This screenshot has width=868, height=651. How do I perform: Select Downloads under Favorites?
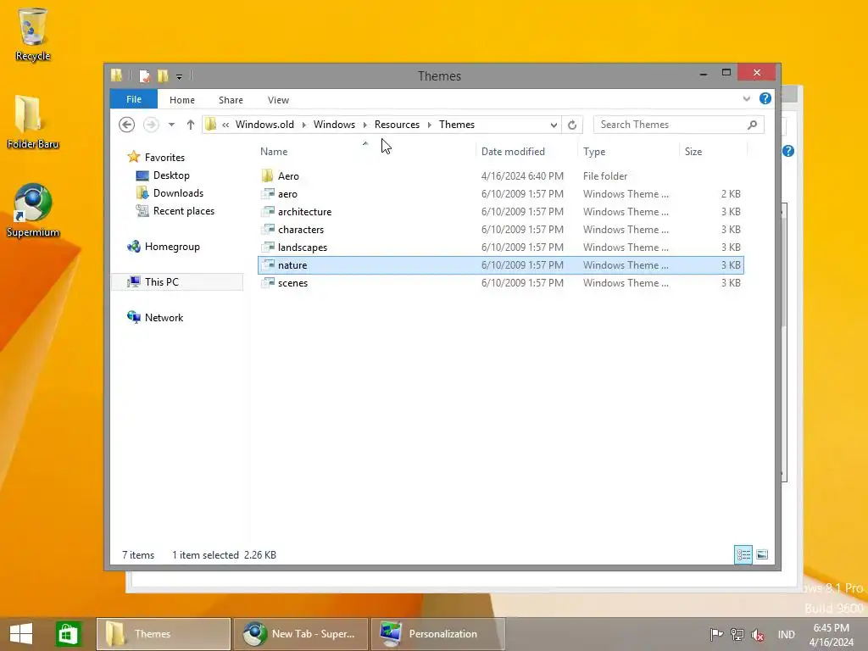pos(178,193)
